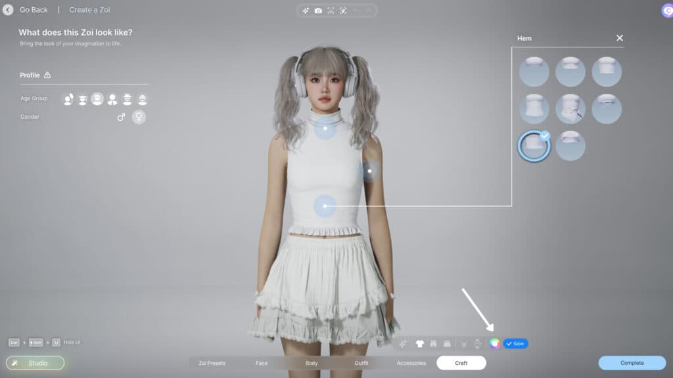Open the waist editing node on the skirt

click(x=325, y=205)
